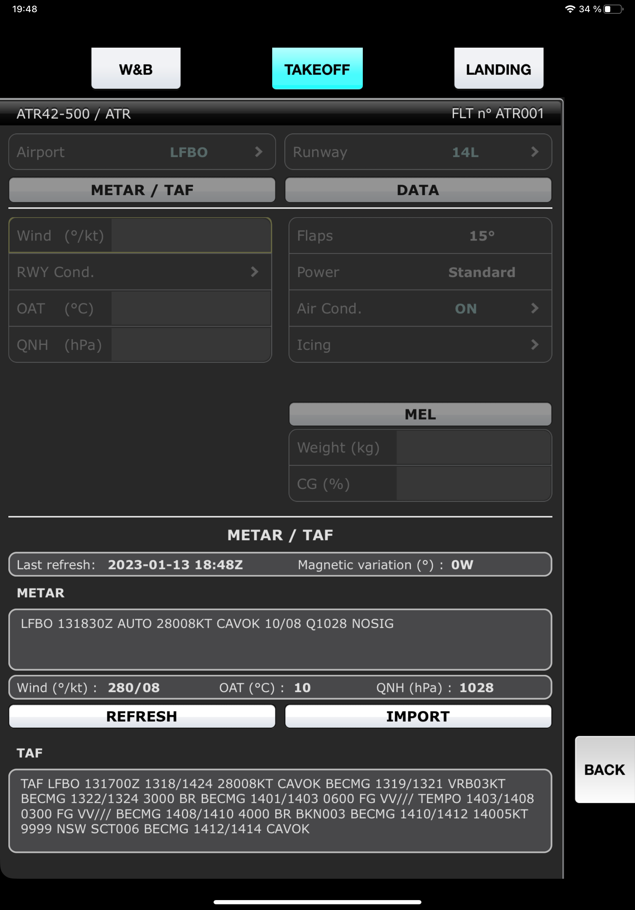This screenshot has height=910, width=635.
Task: Open the LANDING tab
Action: [x=498, y=69]
